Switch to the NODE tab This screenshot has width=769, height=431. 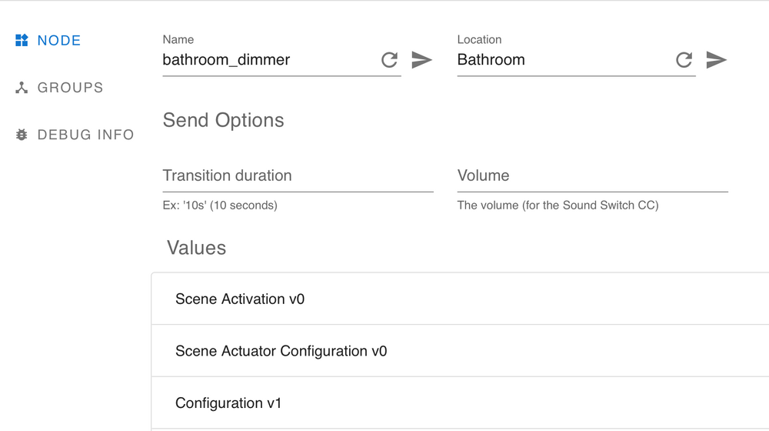tap(59, 41)
